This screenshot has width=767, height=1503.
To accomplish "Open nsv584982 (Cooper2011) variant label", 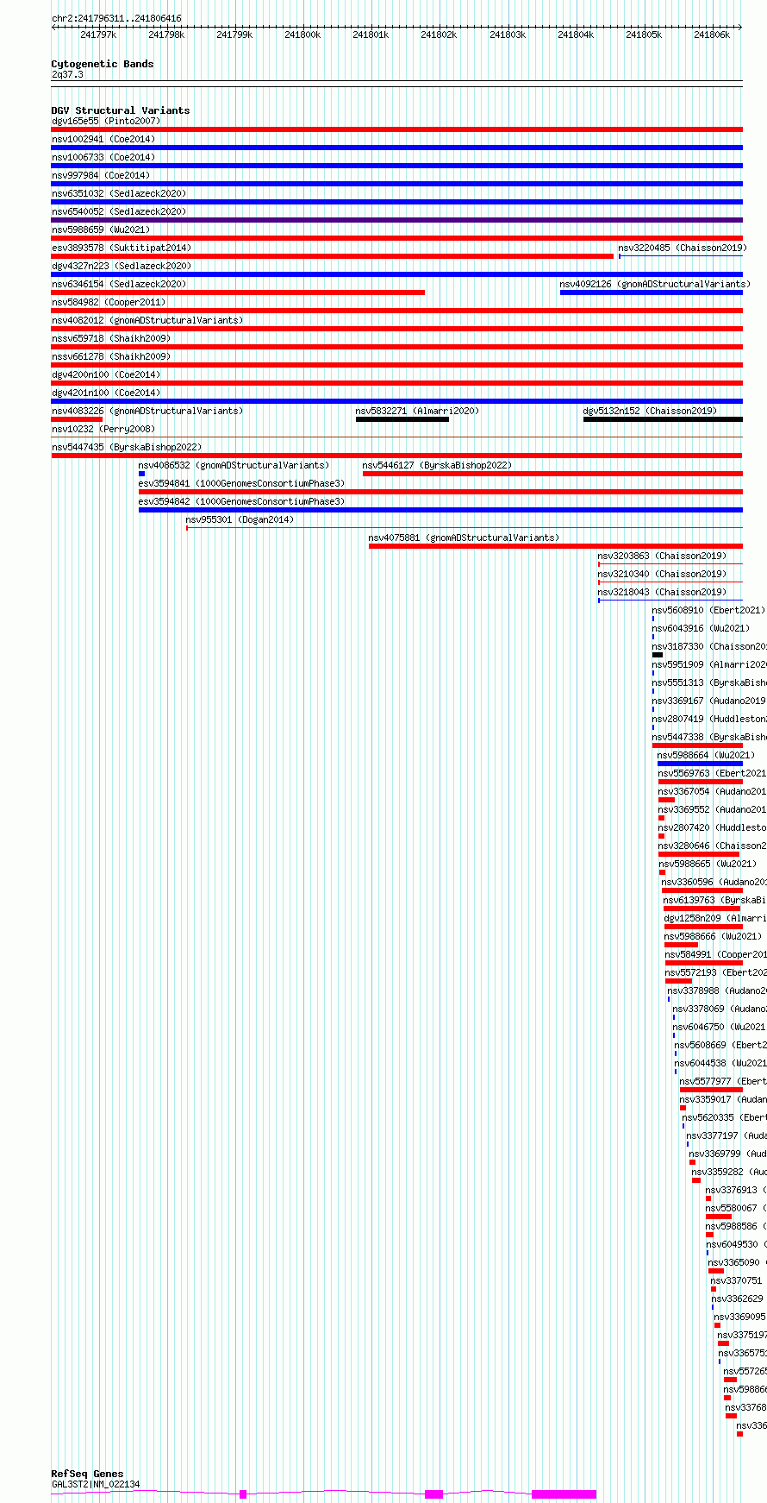I will click(109, 303).
